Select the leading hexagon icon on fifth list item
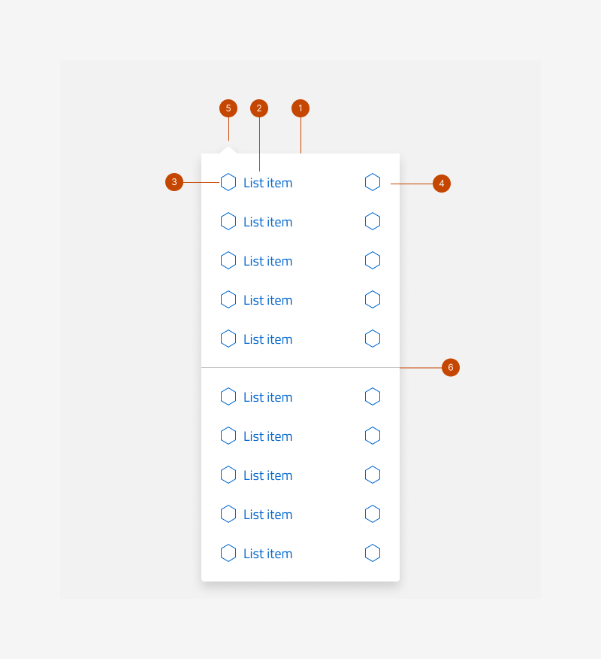This screenshot has width=601, height=659. click(x=228, y=339)
